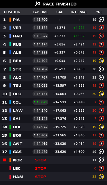Click OCO's medium tyre icon
The width and height of the screenshot is (107, 185).
101,94
